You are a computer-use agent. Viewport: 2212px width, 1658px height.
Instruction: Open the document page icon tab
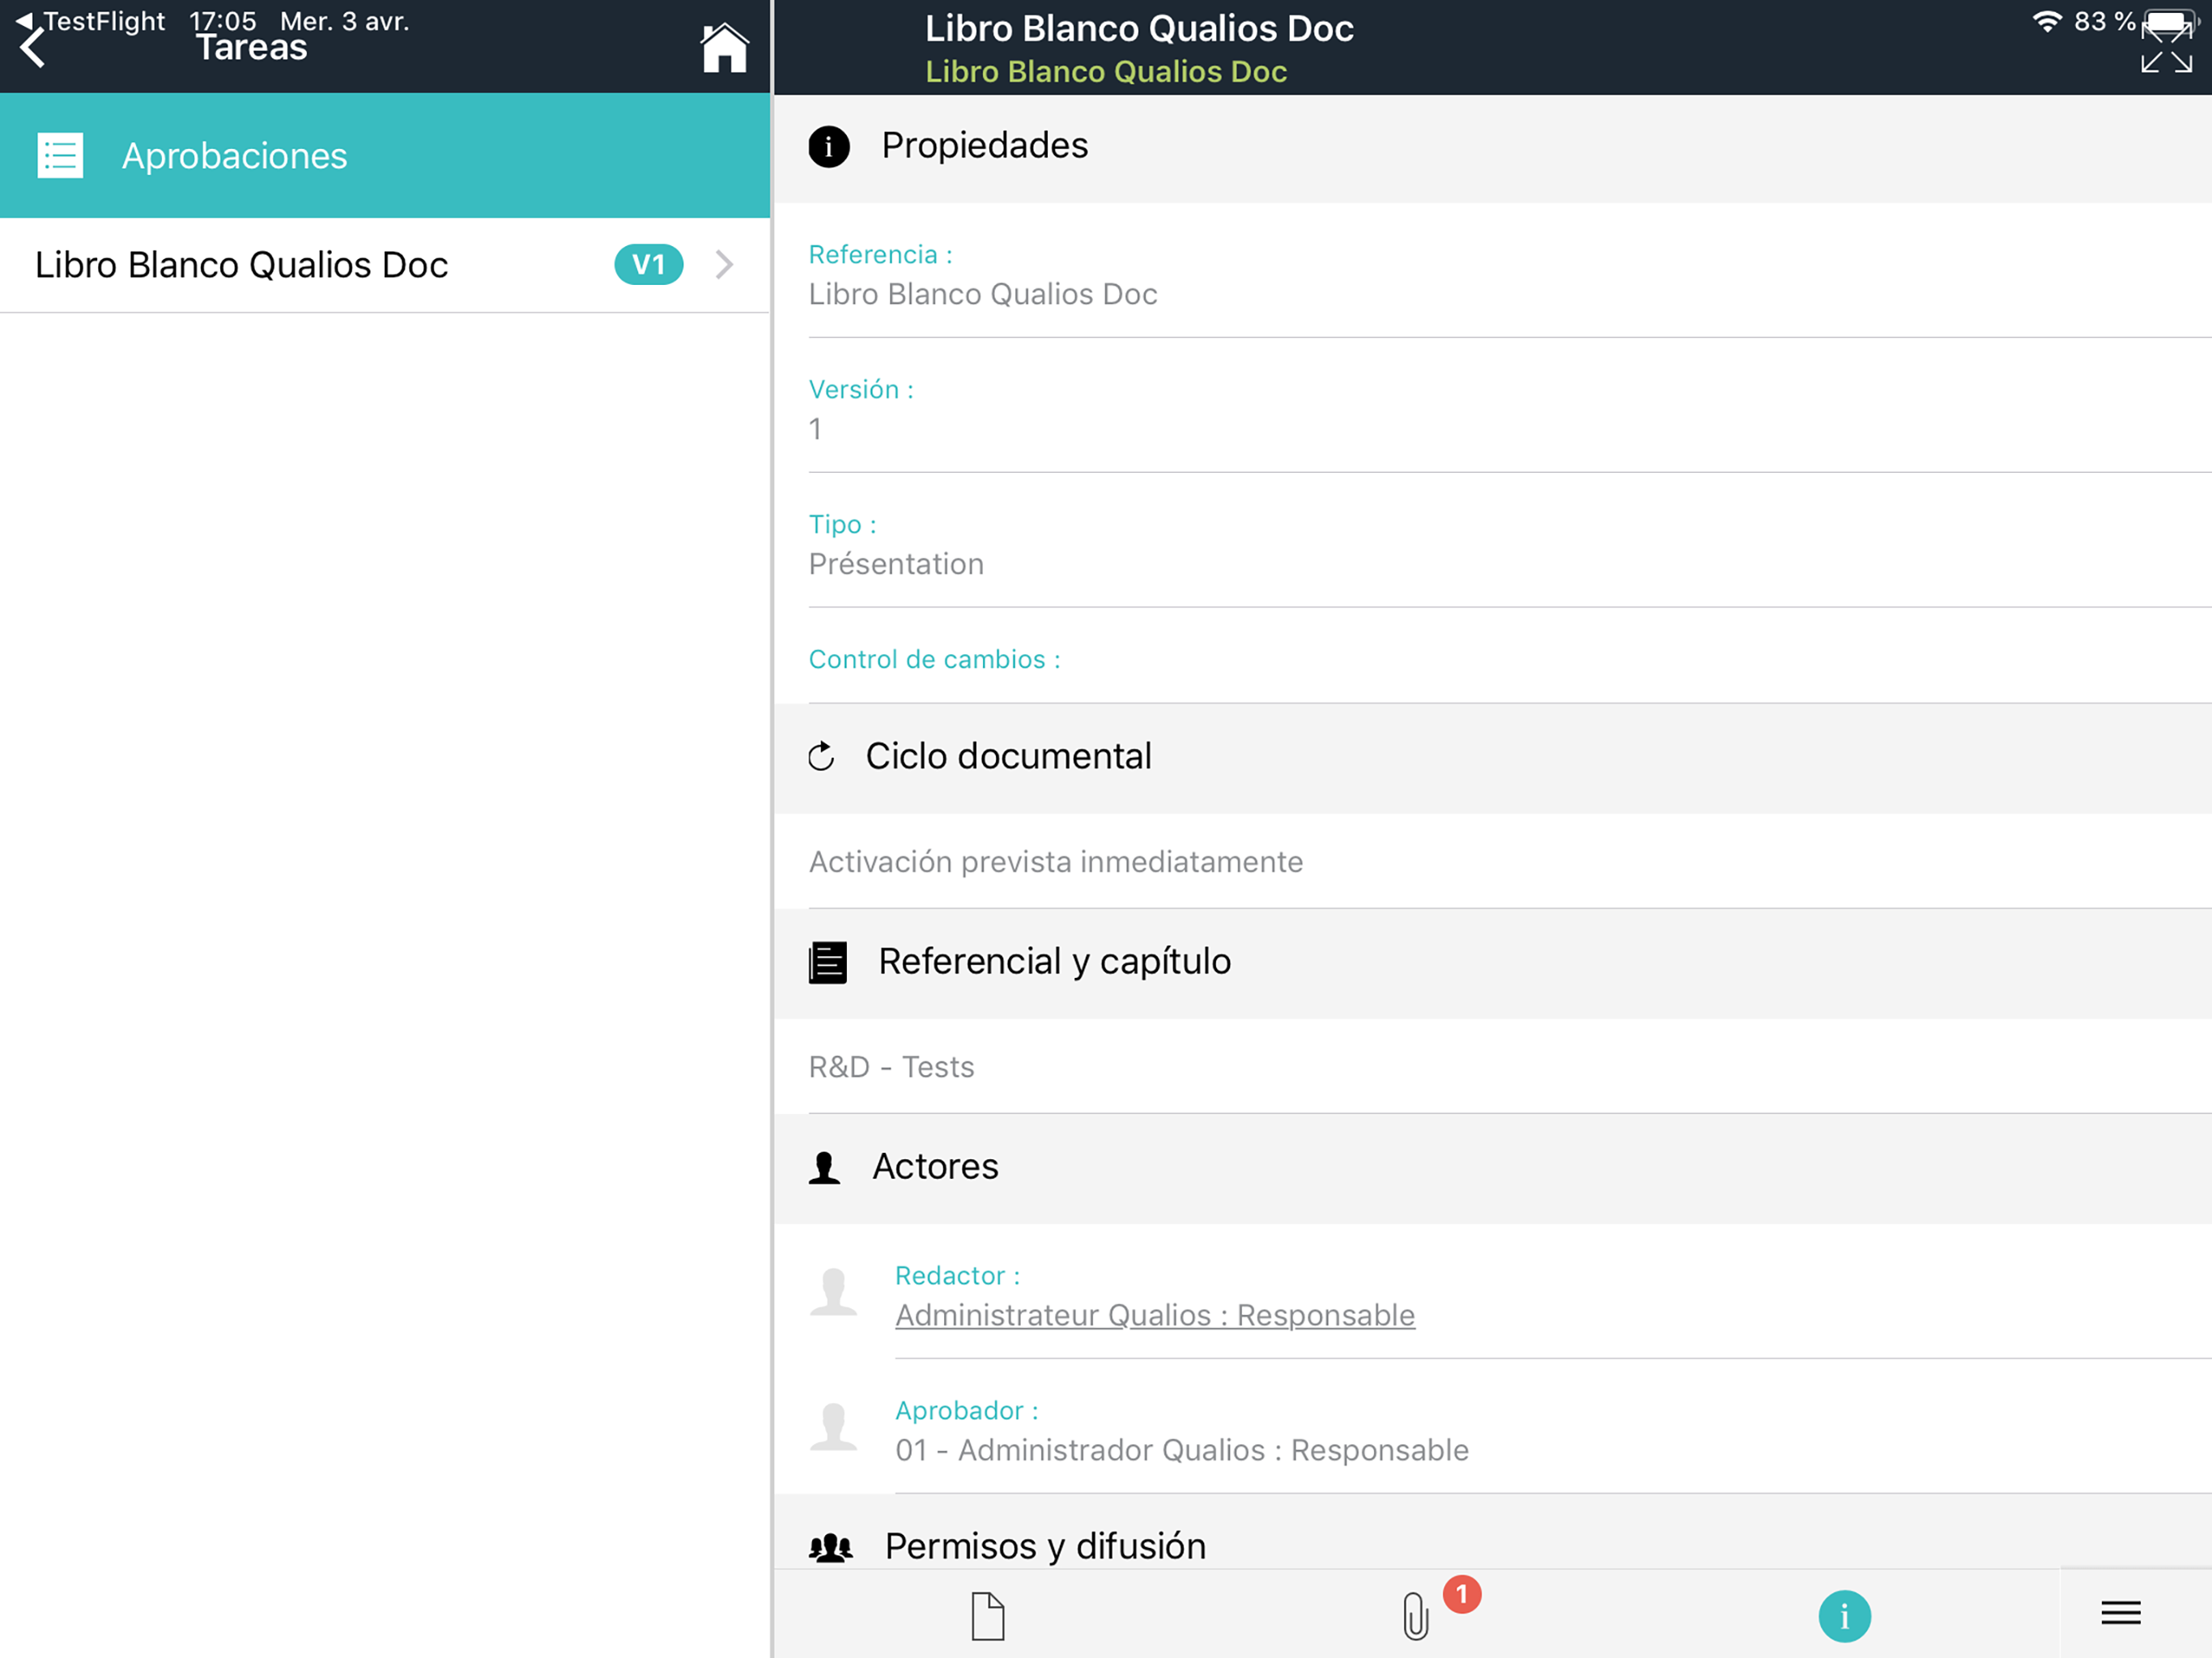click(x=987, y=1615)
